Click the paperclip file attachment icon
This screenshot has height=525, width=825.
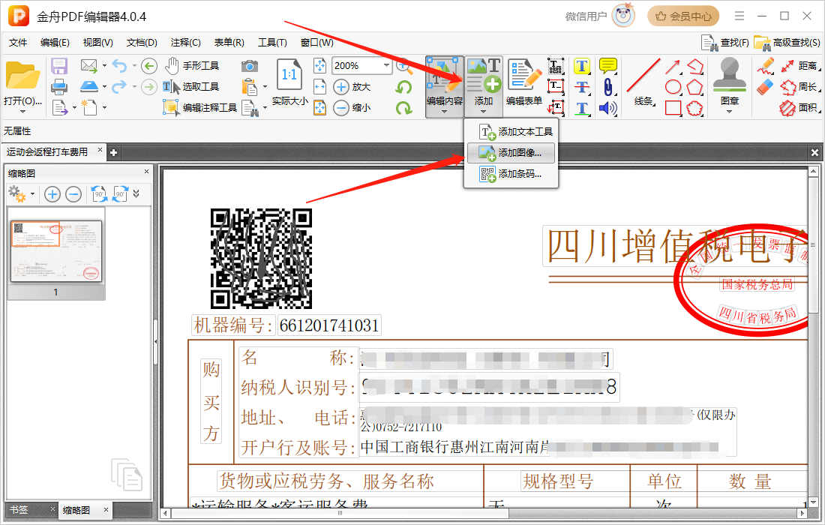(608, 87)
